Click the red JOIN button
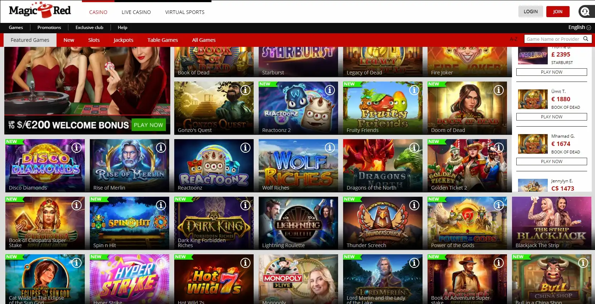 click(557, 12)
